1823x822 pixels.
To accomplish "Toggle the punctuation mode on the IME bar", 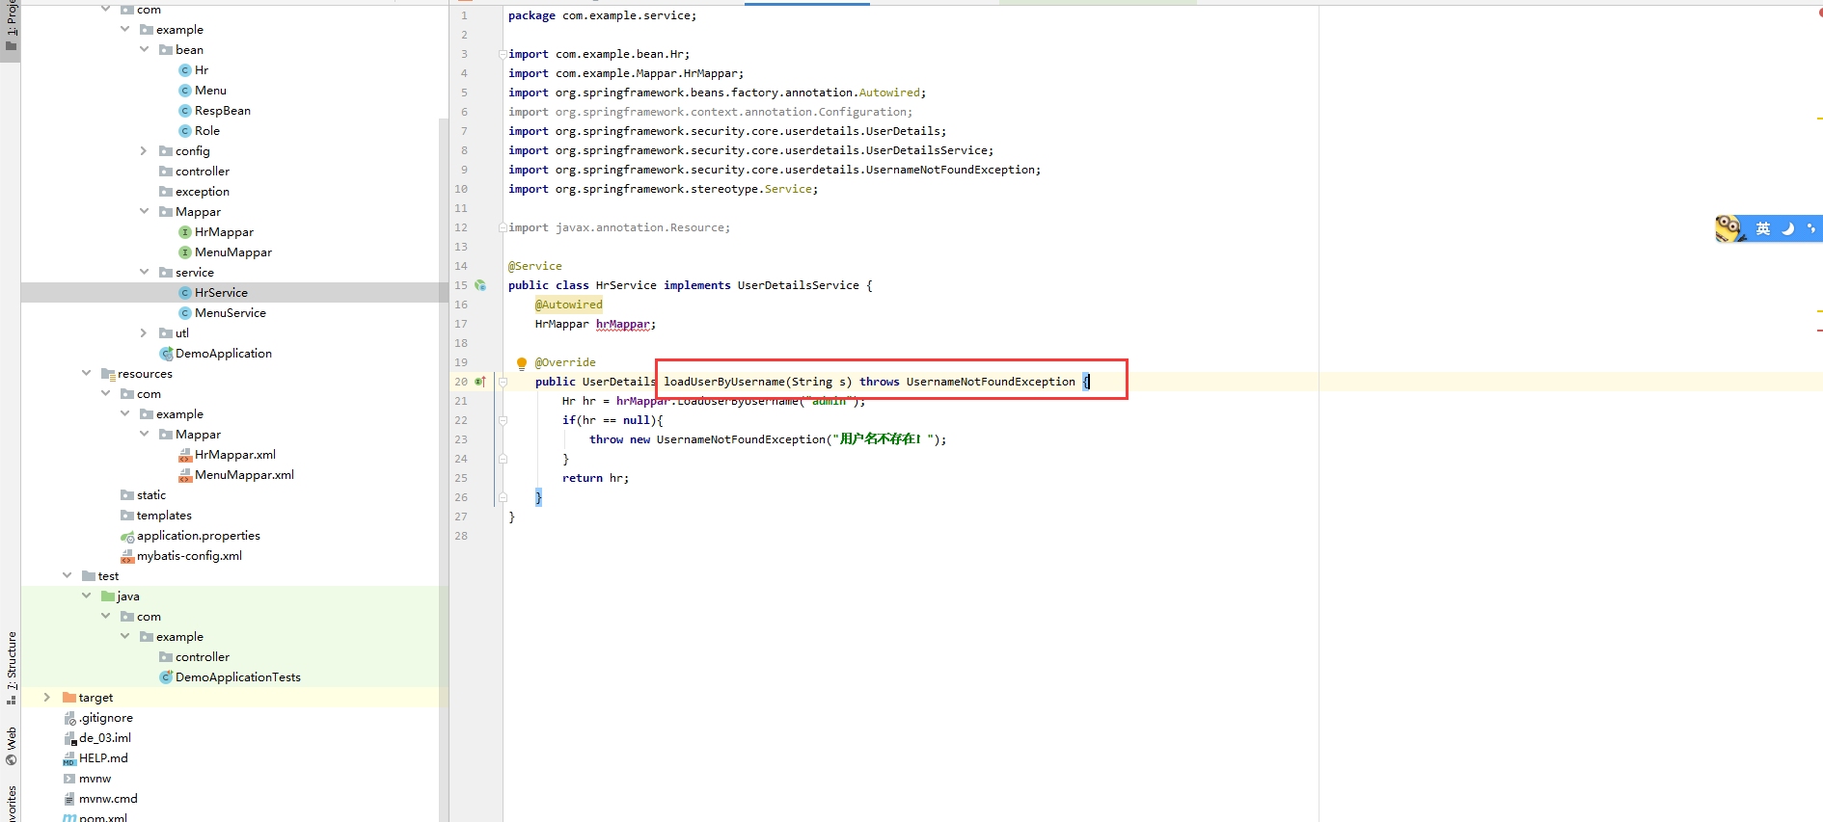I will [1810, 228].
